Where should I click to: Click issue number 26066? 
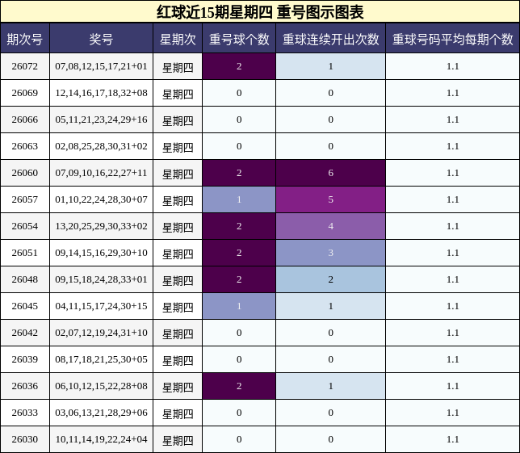25,120
